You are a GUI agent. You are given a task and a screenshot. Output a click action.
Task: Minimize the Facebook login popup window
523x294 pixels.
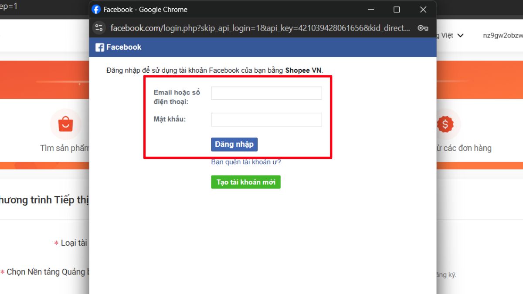[371, 10]
